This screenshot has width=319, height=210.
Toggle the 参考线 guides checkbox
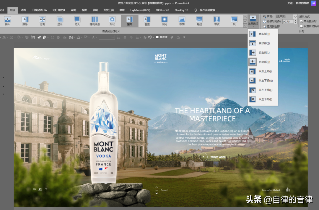point(157,37)
